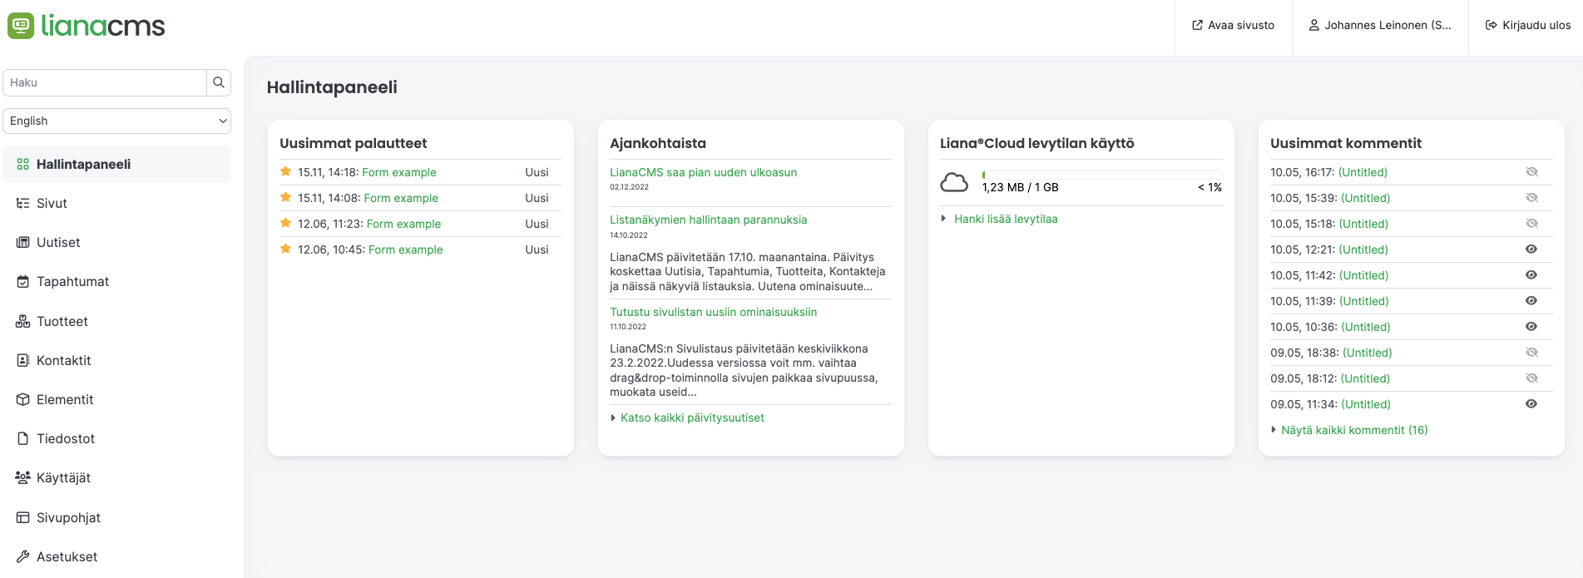Open the Käyttäjät menu item
Screen dimensions: 1583x578
(117, 477)
